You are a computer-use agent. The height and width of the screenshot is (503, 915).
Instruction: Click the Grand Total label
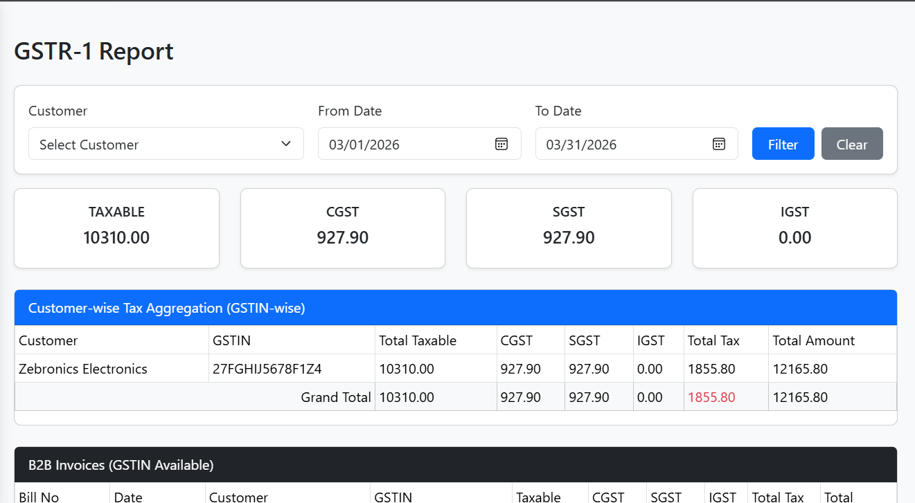pos(336,397)
